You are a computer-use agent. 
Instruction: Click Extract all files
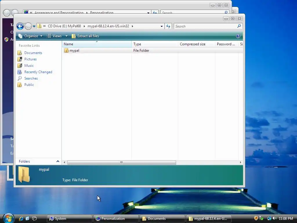(x=85, y=36)
